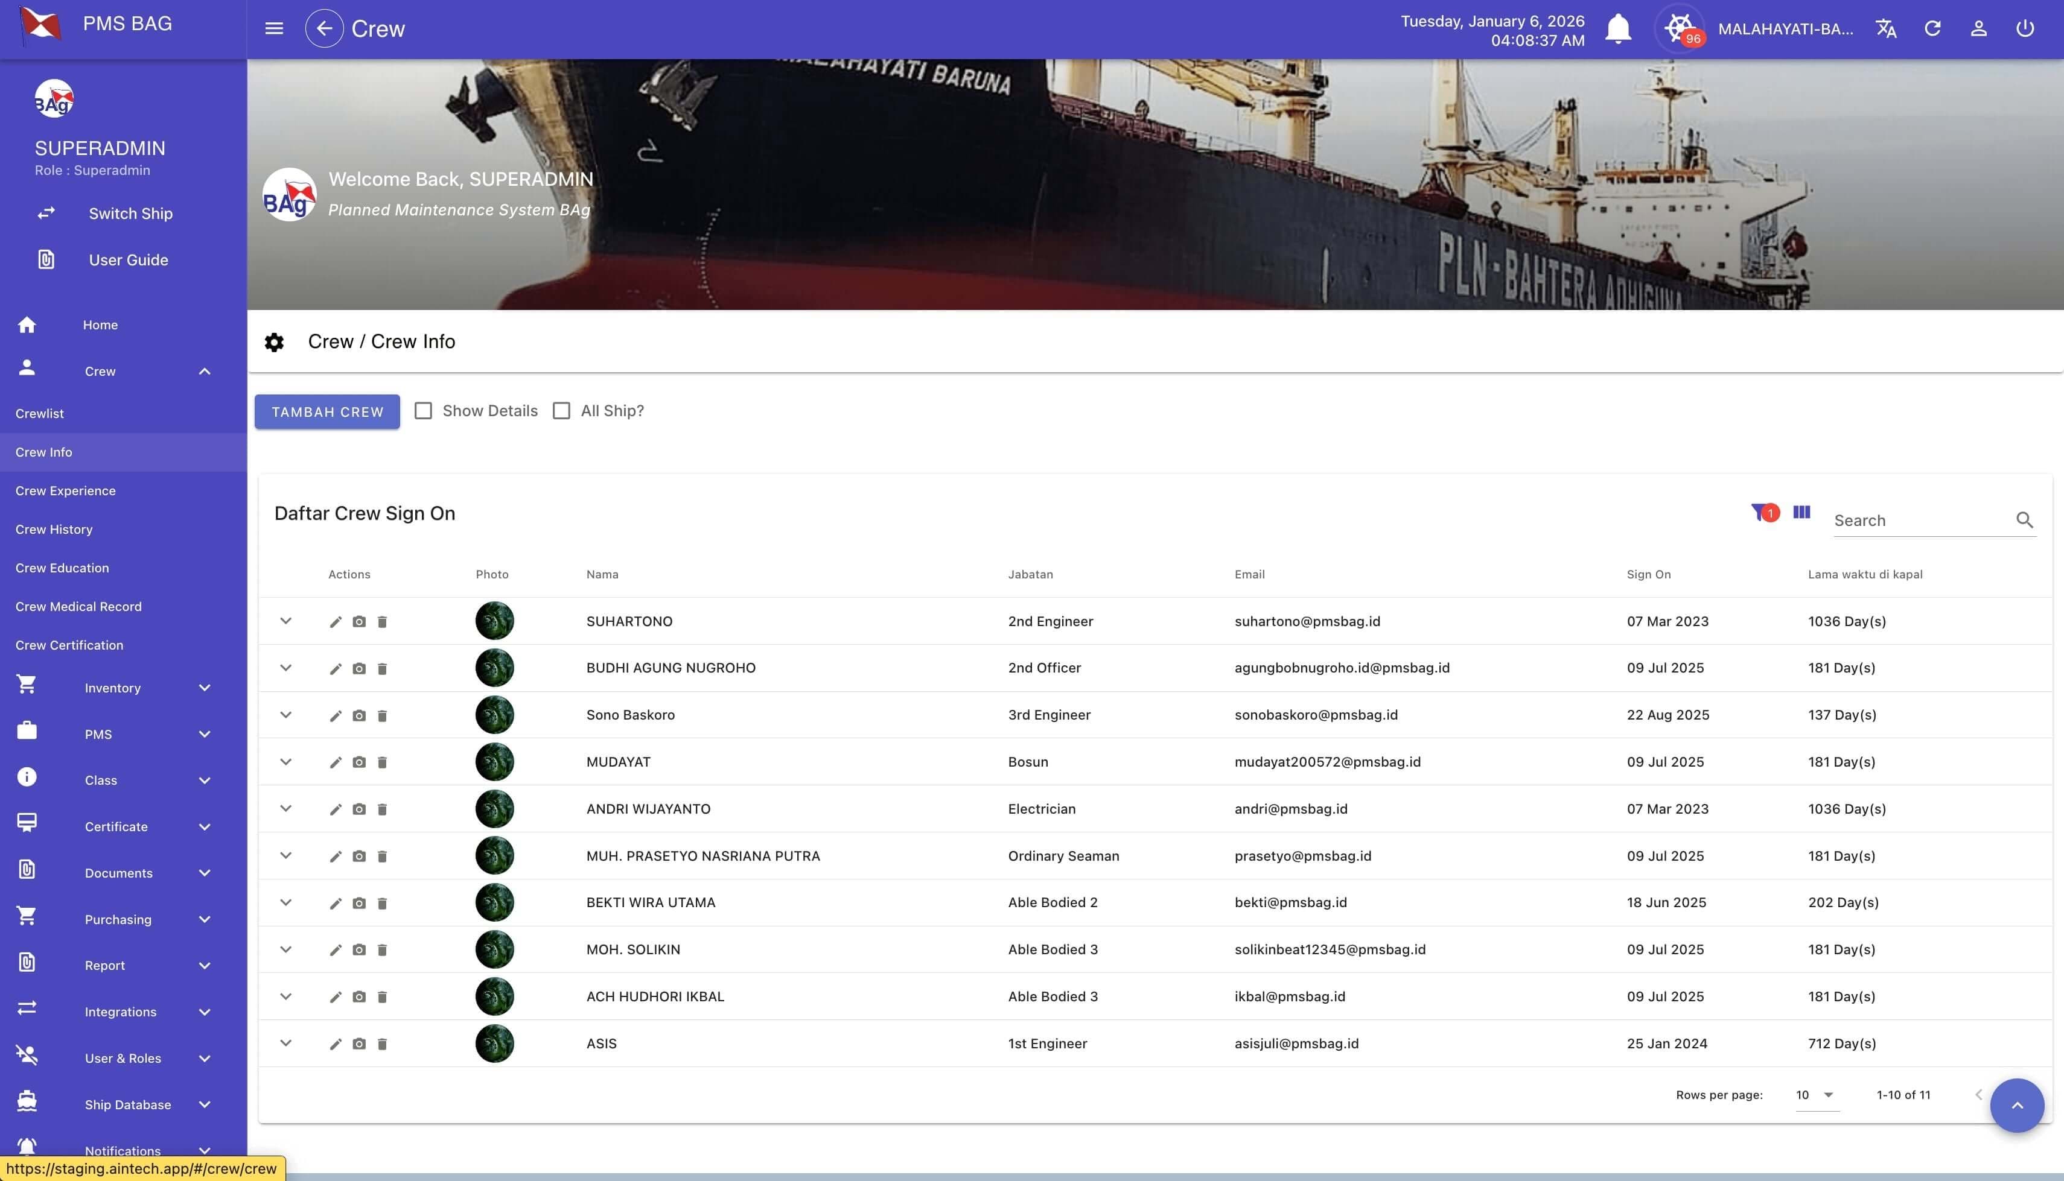This screenshot has height=1181, width=2064.
Task: Click the settings gear beside Crew breadcrumb
Action: coord(275,342)
